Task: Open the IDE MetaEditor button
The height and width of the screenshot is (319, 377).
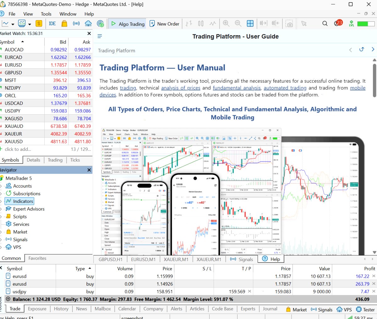Action: click(x=52, y=24)
